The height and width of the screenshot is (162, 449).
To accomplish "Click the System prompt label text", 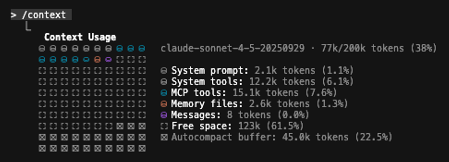I will (210, 71).
